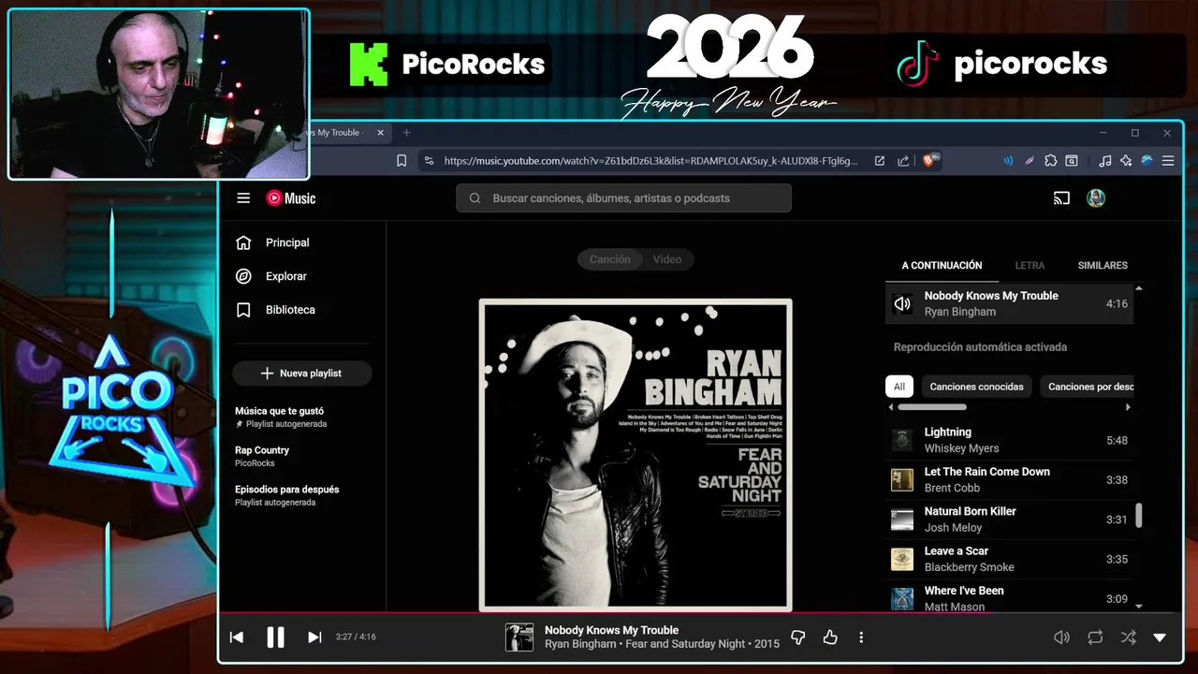Click the music note media control icon
The image size is (1198, 674).
pyautogui.click(x=1105, y=161)
